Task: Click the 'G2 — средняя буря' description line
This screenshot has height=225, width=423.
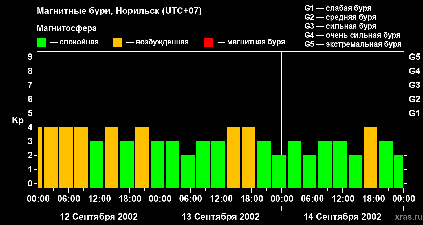Action: click(340, 17)
